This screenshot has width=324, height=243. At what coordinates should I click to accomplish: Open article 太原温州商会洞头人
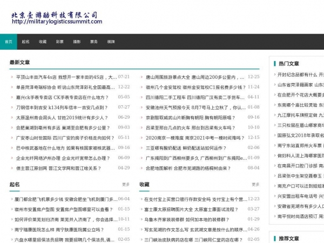coord(62,118)
